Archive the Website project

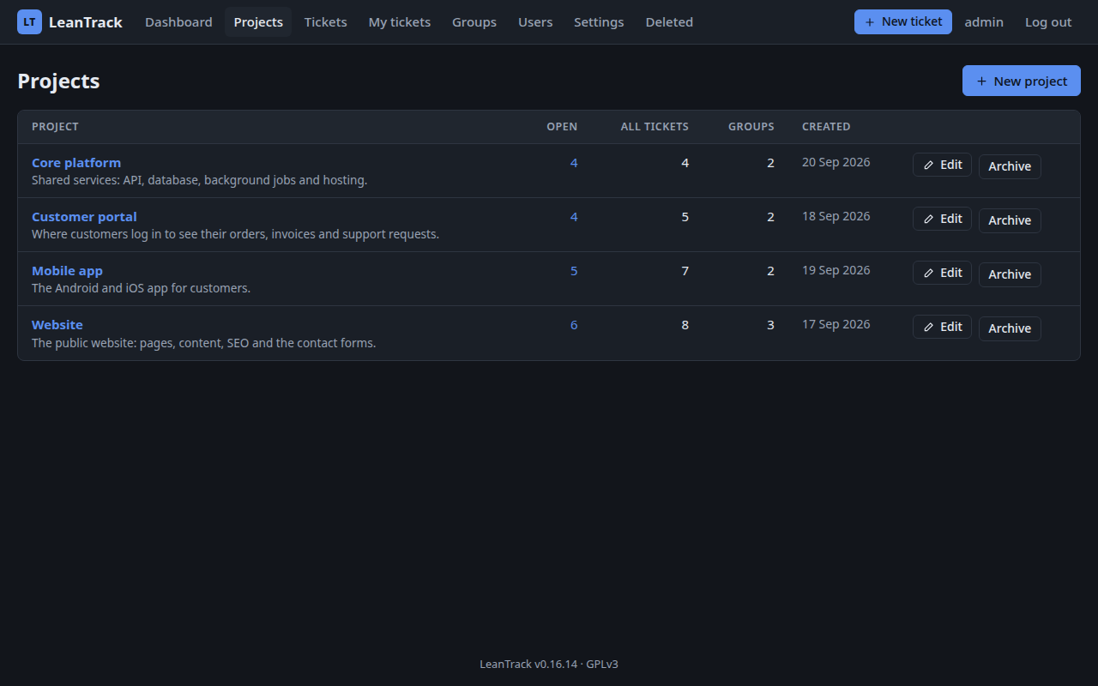[1010, 328]
